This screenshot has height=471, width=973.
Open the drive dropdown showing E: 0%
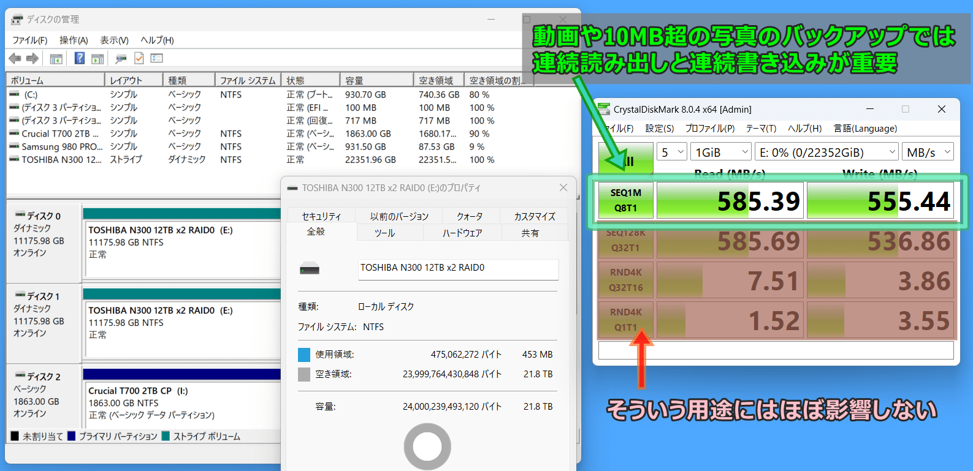pos(827,152)
